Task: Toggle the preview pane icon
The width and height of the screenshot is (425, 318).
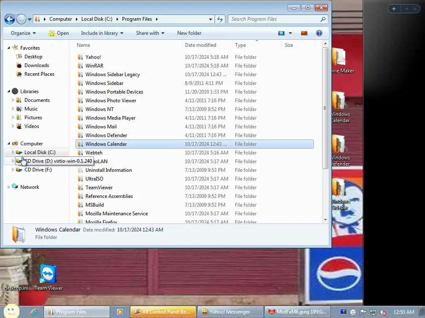Action: 304,33
